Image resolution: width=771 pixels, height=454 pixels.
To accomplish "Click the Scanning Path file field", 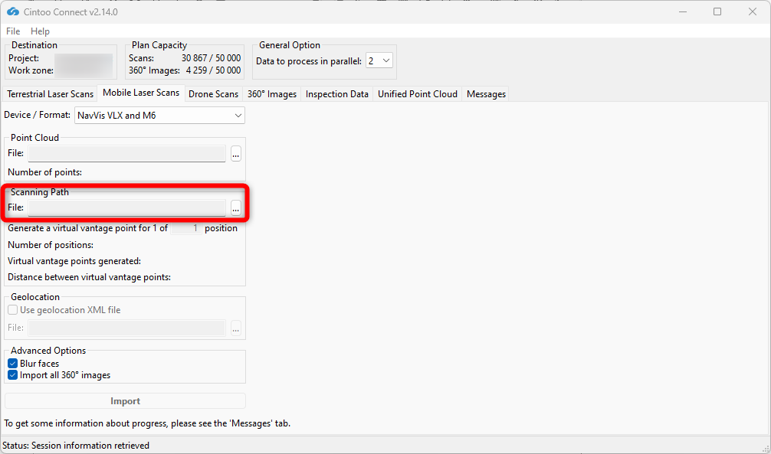I will [127, 208].
